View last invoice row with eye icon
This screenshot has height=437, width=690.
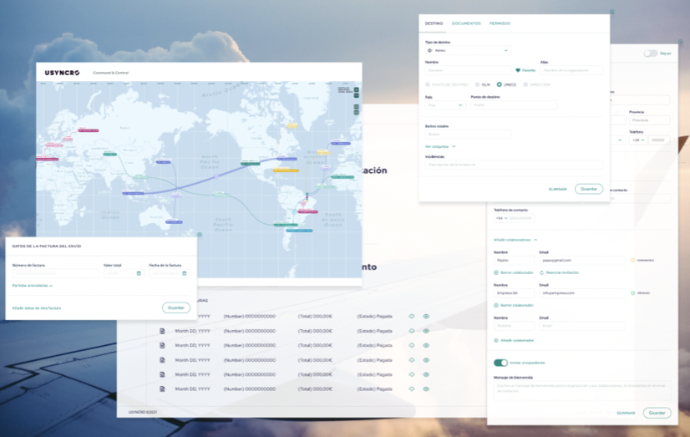426,389
